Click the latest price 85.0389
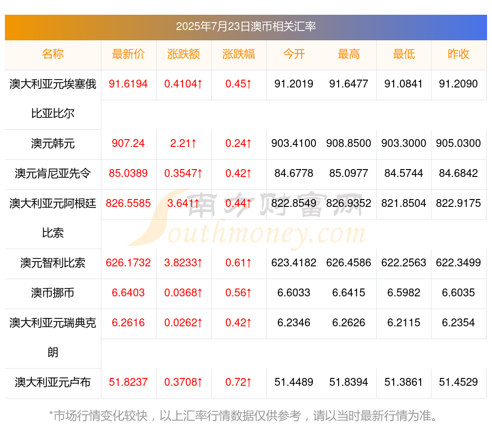492x431 pixels. (128, 173)
